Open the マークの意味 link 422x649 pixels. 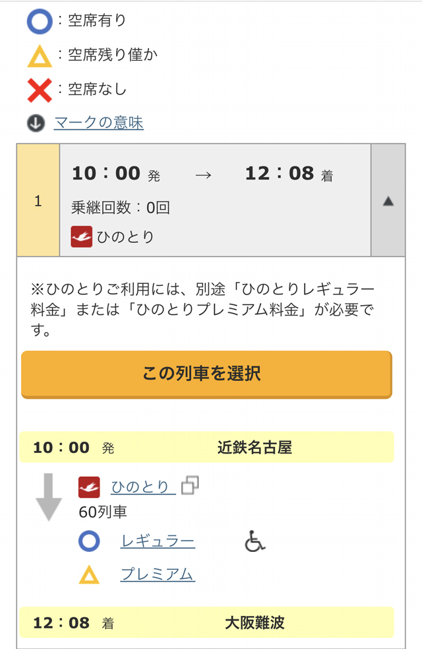[98, 123]
